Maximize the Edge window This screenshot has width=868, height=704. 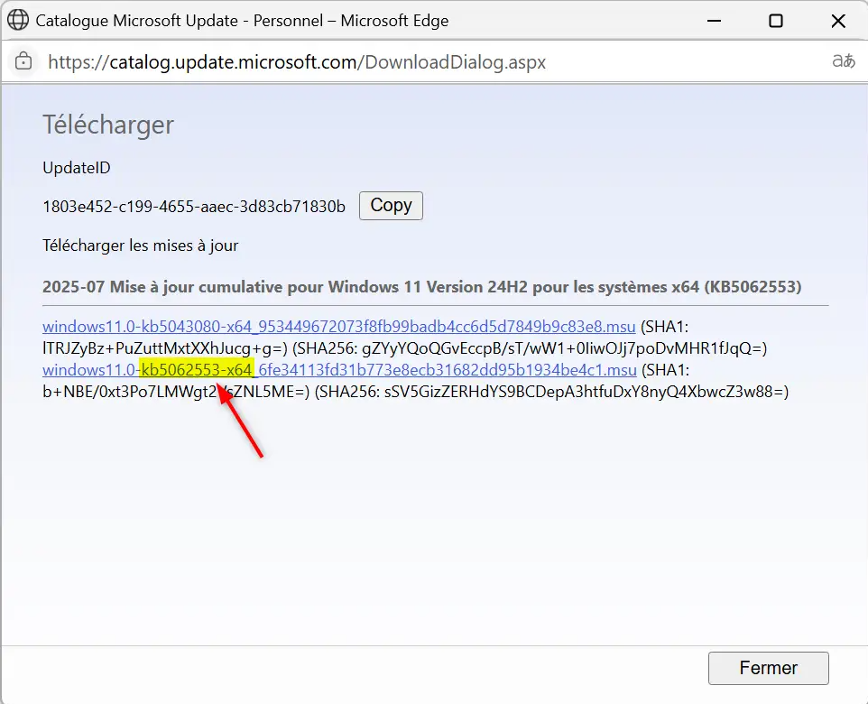776,21
